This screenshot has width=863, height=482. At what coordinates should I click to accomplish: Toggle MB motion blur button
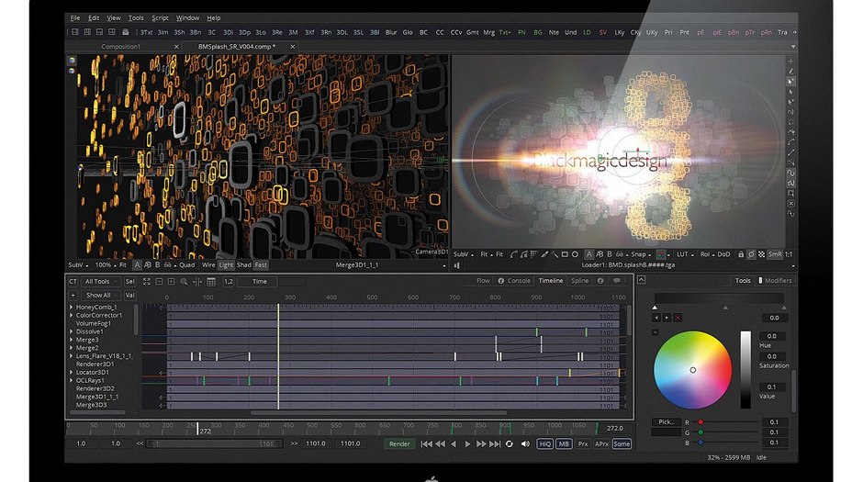click(x=564, y=444)
